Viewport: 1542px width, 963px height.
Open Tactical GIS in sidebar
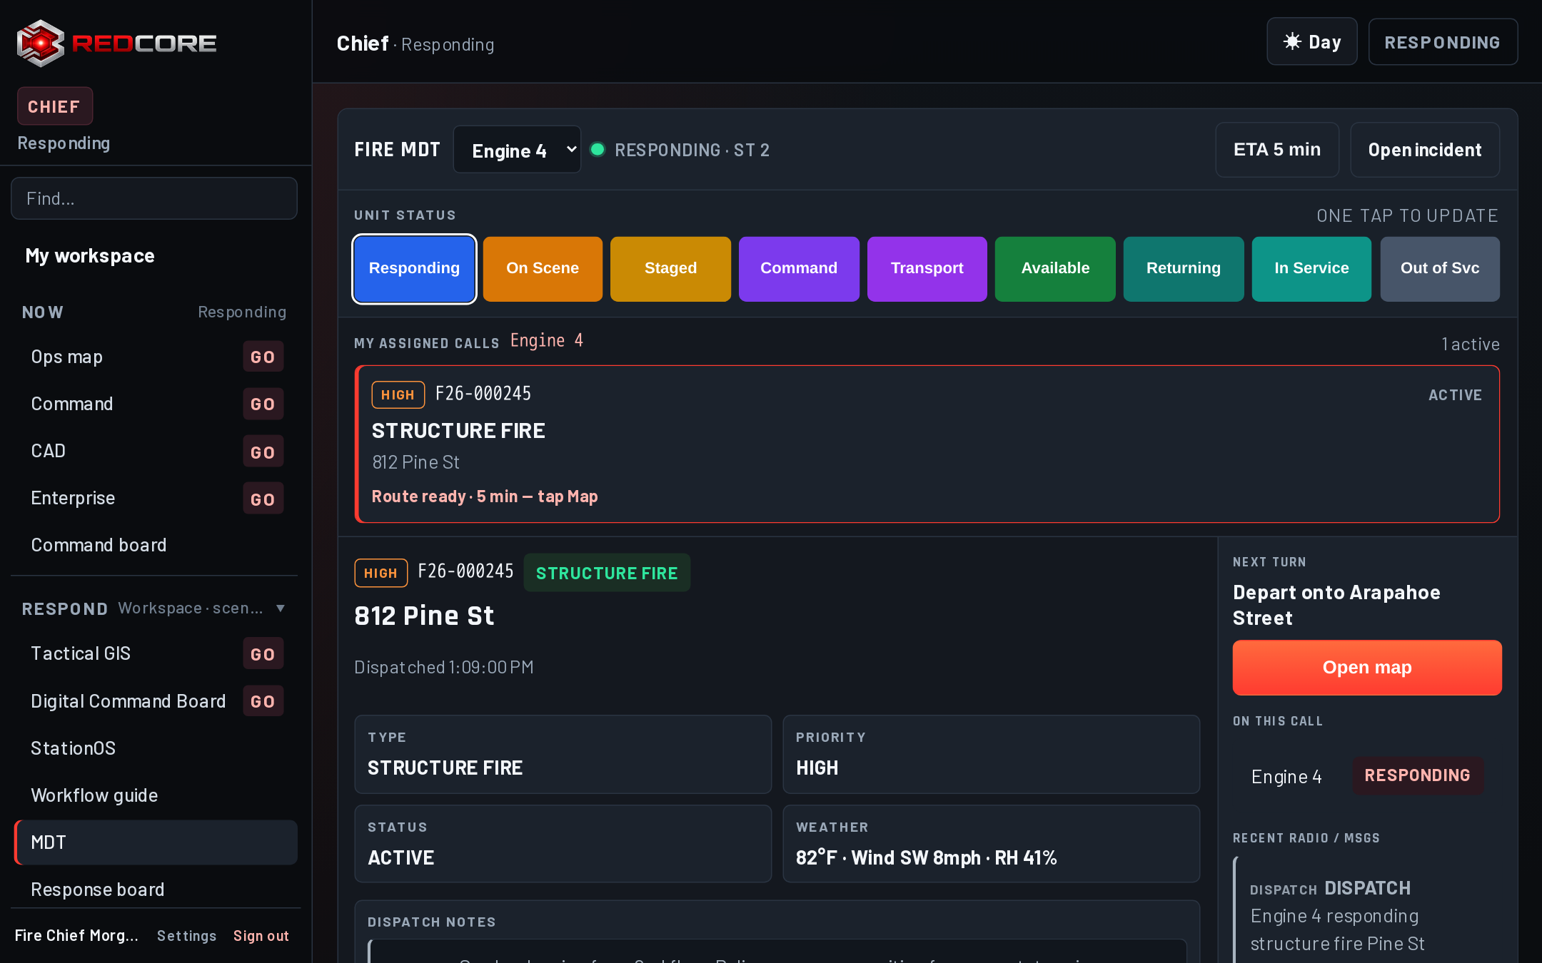pos(81,653)
